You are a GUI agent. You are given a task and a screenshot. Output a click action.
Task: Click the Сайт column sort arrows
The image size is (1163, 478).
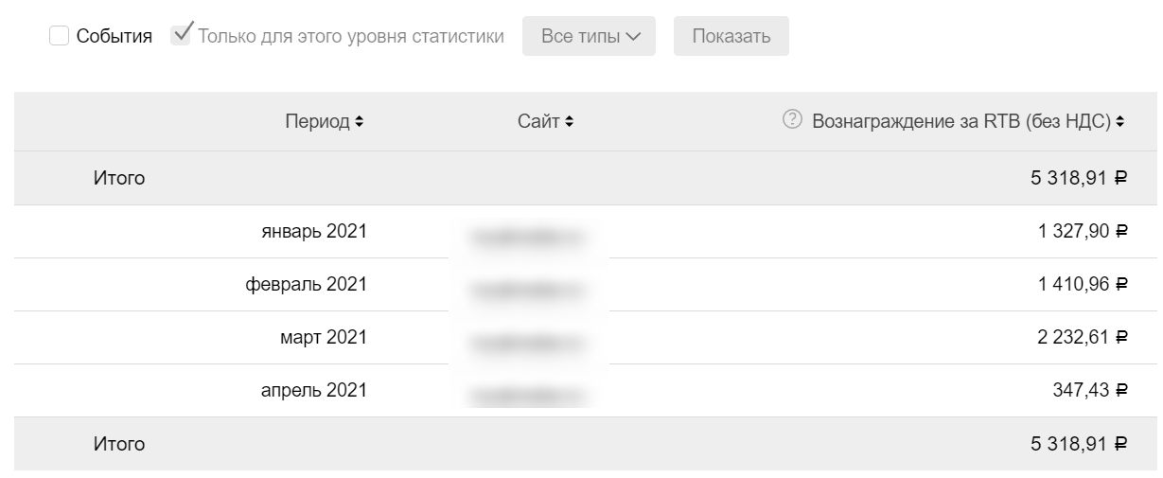[x=569, y=122]
